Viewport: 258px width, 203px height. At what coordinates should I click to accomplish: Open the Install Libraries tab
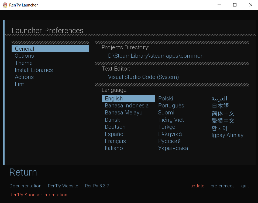pos(34,70)
